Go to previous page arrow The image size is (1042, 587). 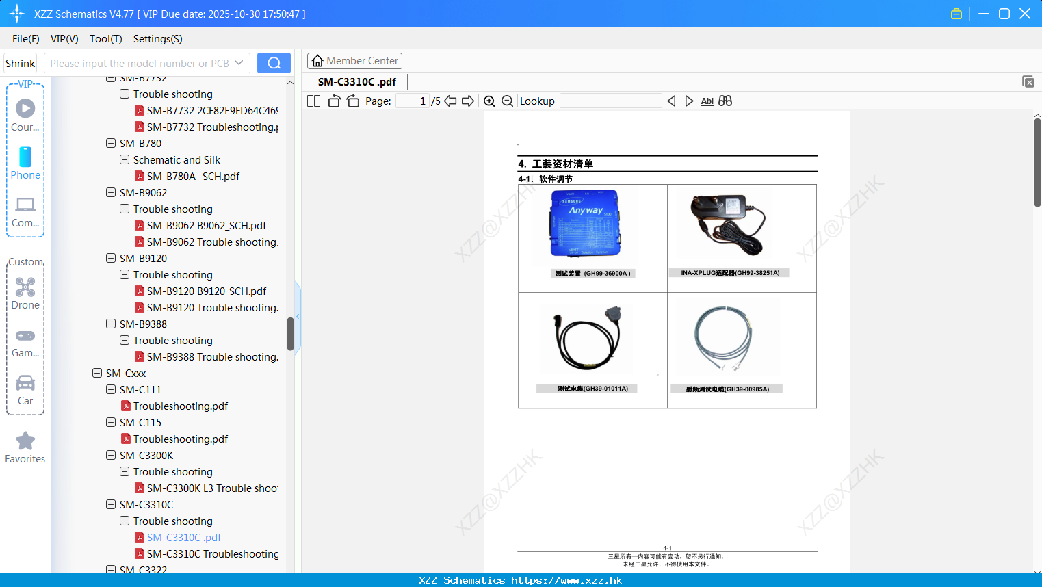pos(450,101)
